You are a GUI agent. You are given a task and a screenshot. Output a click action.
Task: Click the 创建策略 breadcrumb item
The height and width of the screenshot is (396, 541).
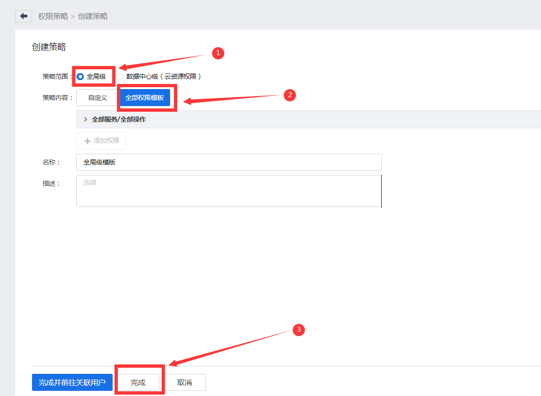93,16
